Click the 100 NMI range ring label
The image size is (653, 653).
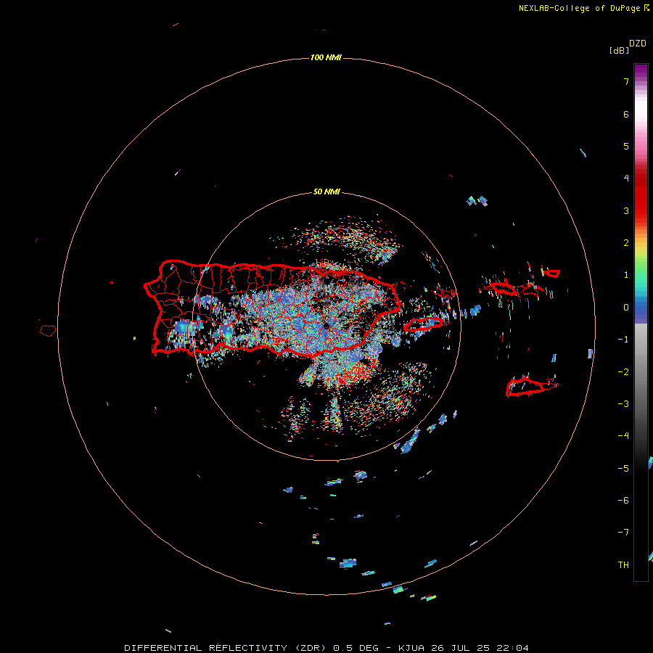pos(326,57)
